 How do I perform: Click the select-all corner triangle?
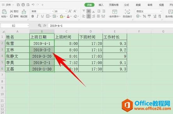click(x=3, y=32)
